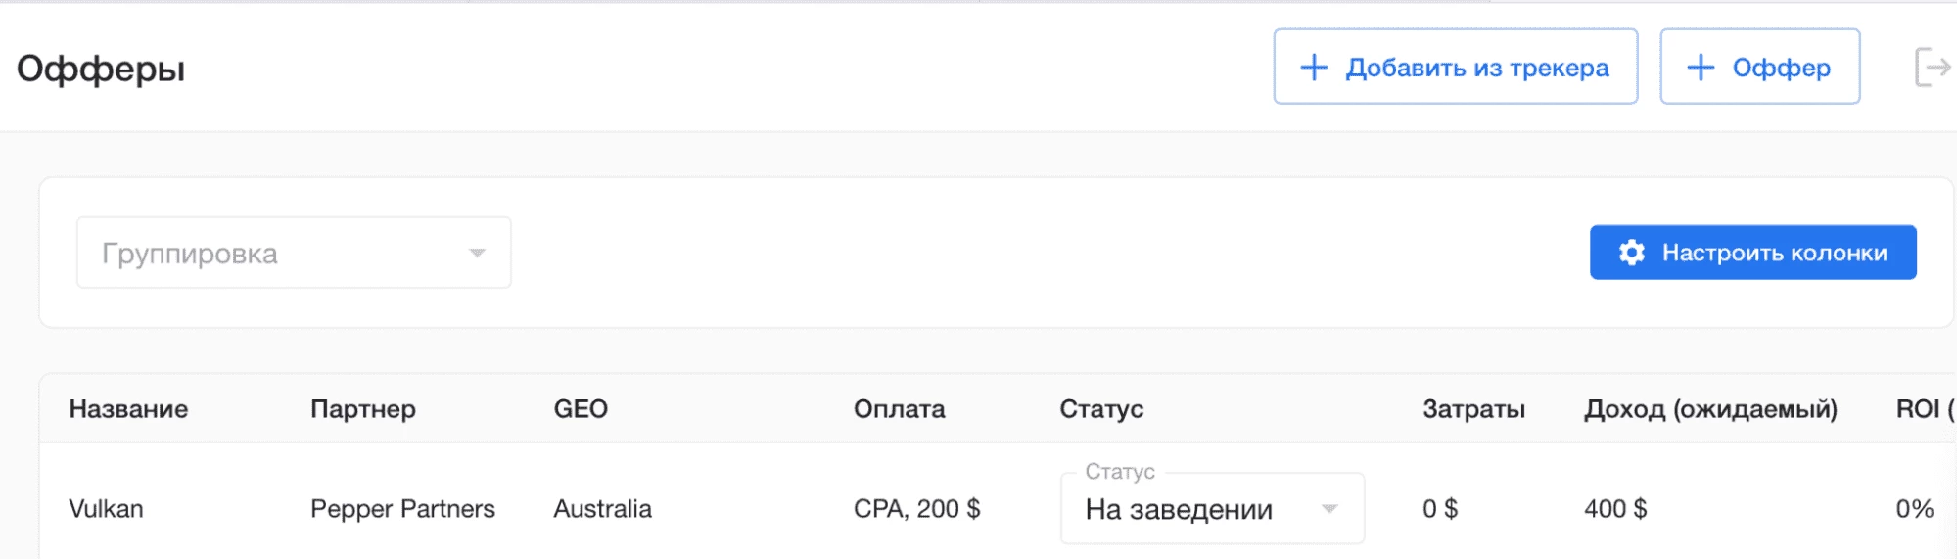
Task: Click the На заведении dropdown arrow
Action: [x=1329, y=508]
